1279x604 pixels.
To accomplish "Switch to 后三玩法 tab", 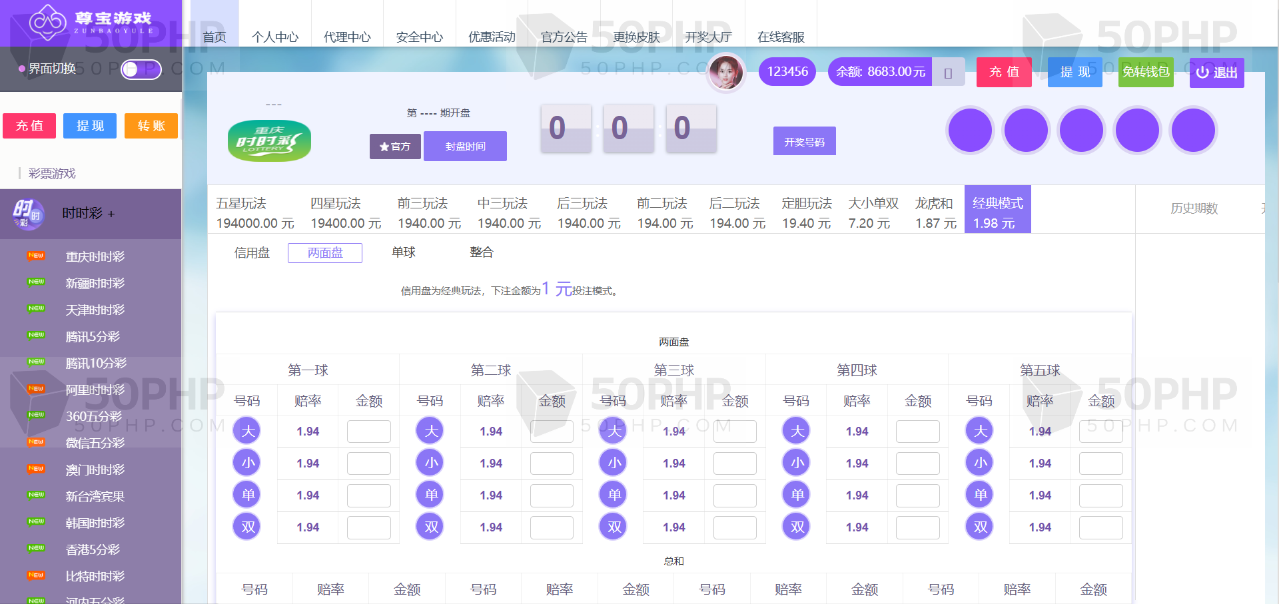I will pyautogui.click(x=588, y=212).
